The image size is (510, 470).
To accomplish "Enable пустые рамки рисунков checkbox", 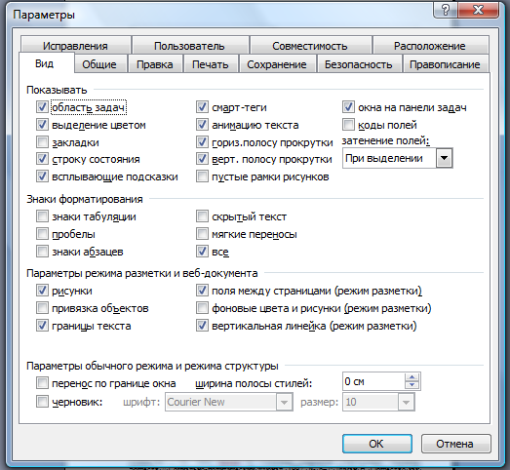I will click(202, 176).
